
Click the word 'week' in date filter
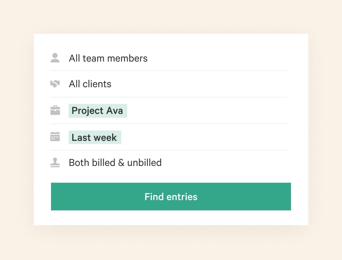pos(105,137)
